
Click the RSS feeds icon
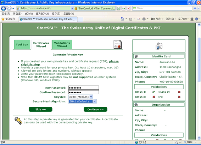[130, 19]
